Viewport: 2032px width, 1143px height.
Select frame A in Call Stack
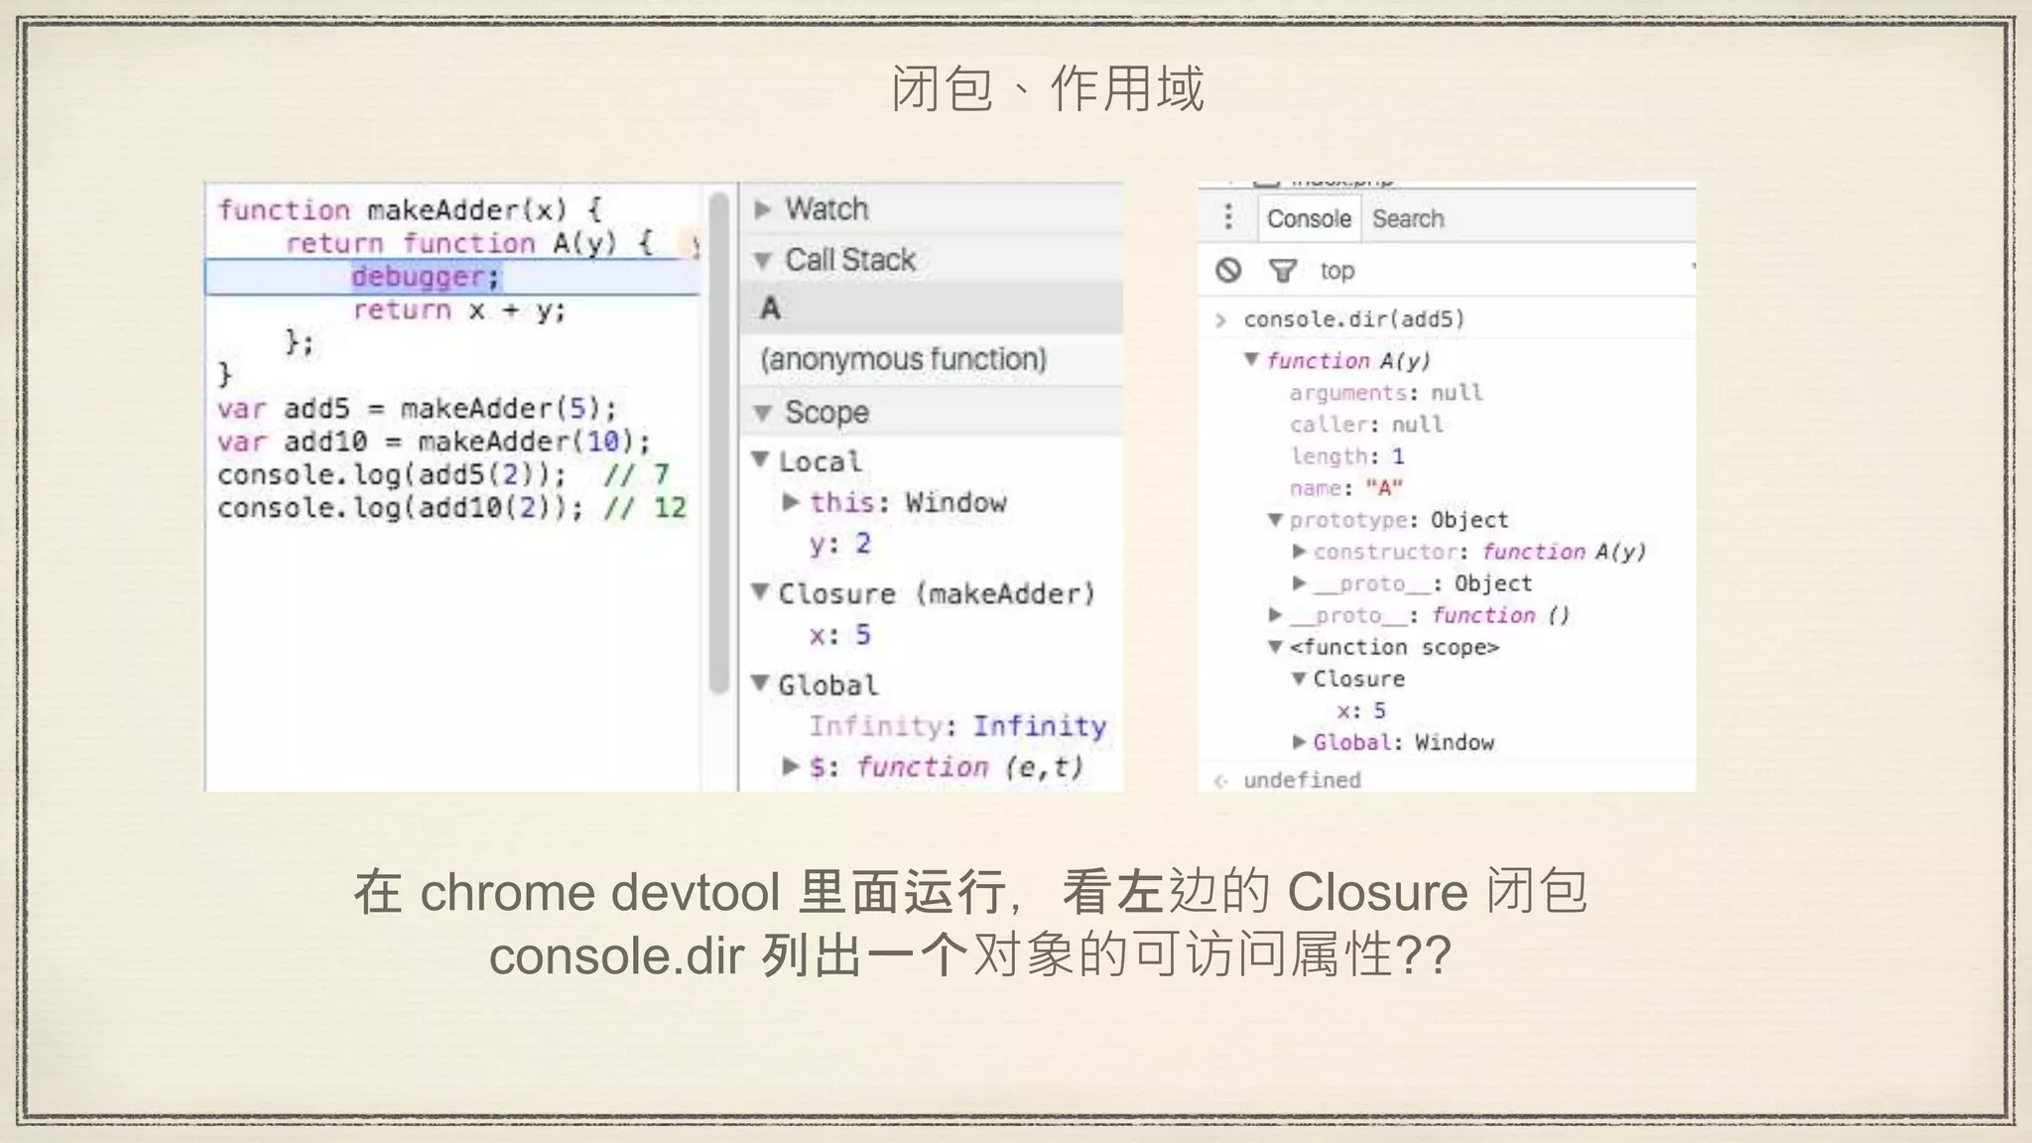932,309
